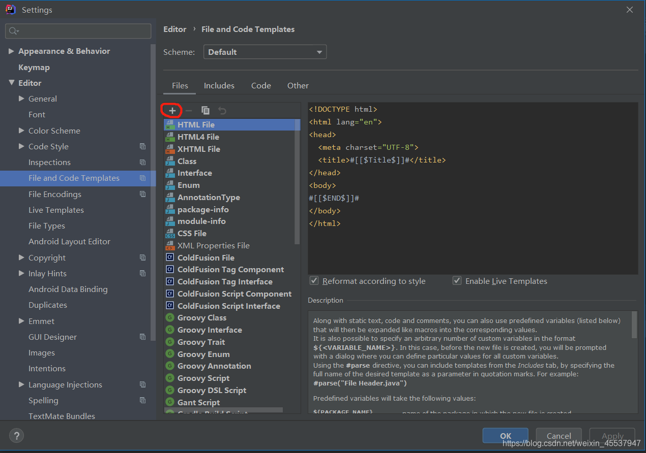Click the Apply button
This screenshot has height=453, width=646.
[x=612, y=436]
